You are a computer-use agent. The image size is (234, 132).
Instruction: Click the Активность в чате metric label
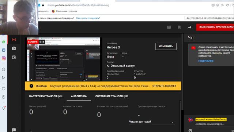point(72,106)
